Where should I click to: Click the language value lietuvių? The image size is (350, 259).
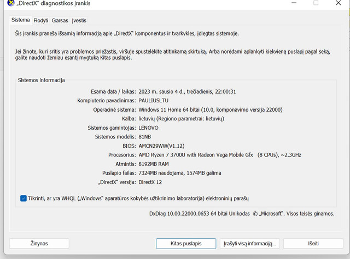(181, 119)
